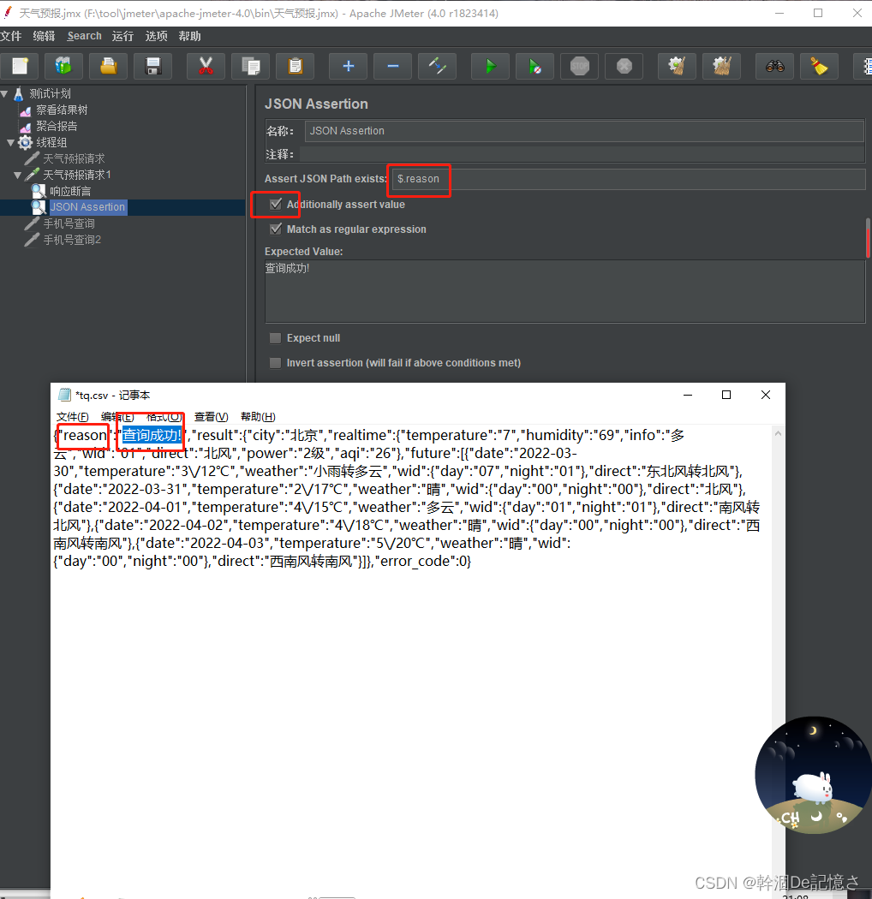Select the JSON Assertion tree item
872x899 pixels.
[x=87, y=207]
